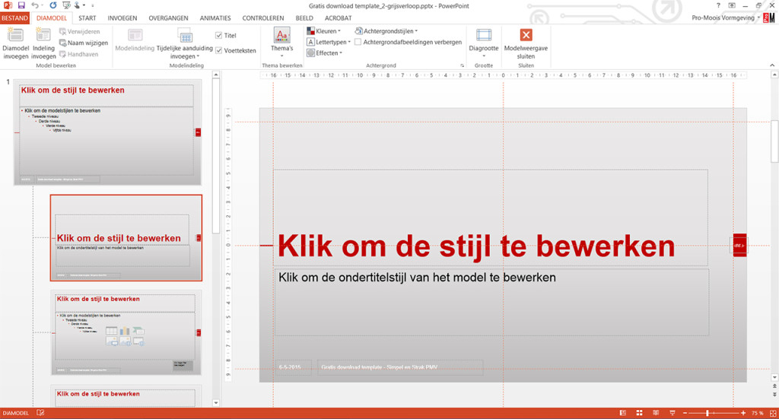Click the Diamodel invoegen icon
This screenshot has height=419, width=779.
pos(15,36)
